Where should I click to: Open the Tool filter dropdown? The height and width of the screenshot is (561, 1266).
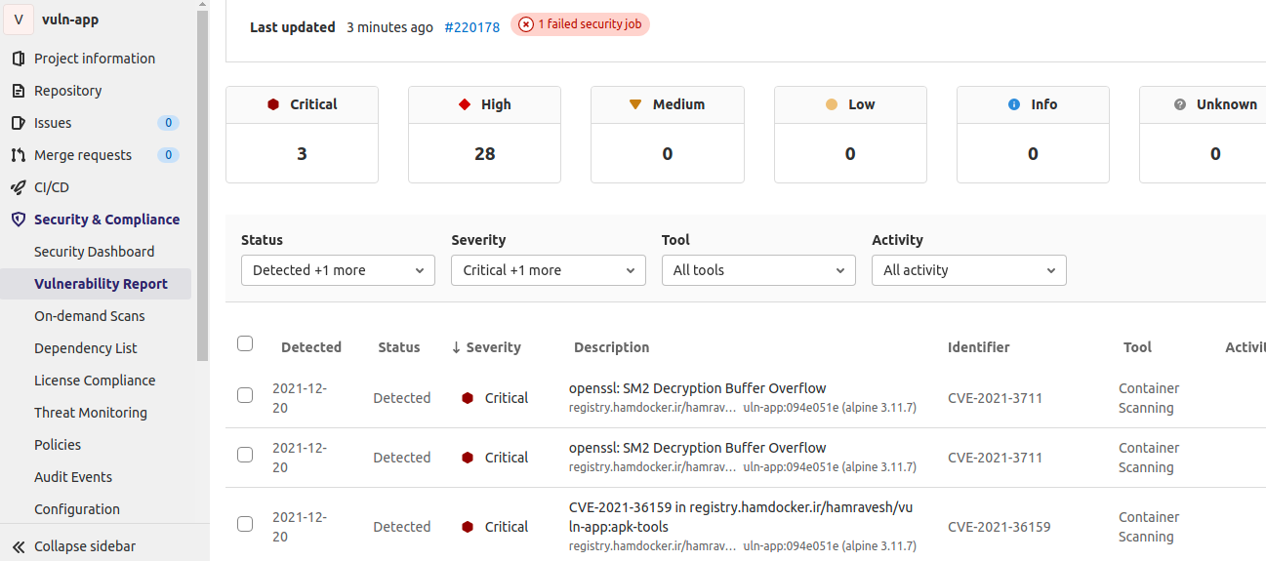click(x=758, y=270)
